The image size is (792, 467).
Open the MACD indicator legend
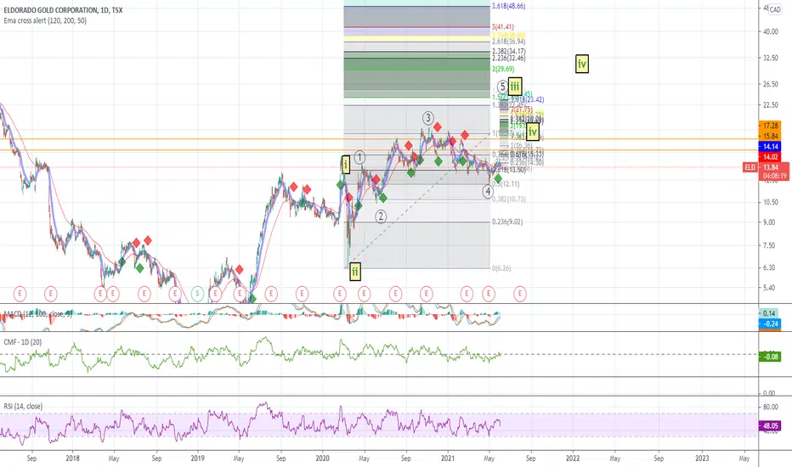[x=38, y=314]
